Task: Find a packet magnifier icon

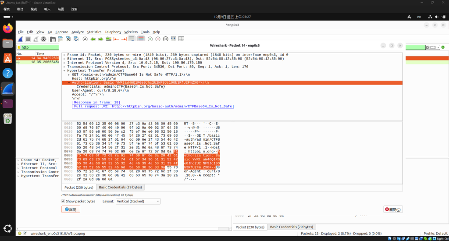Action: coord(85,39)
